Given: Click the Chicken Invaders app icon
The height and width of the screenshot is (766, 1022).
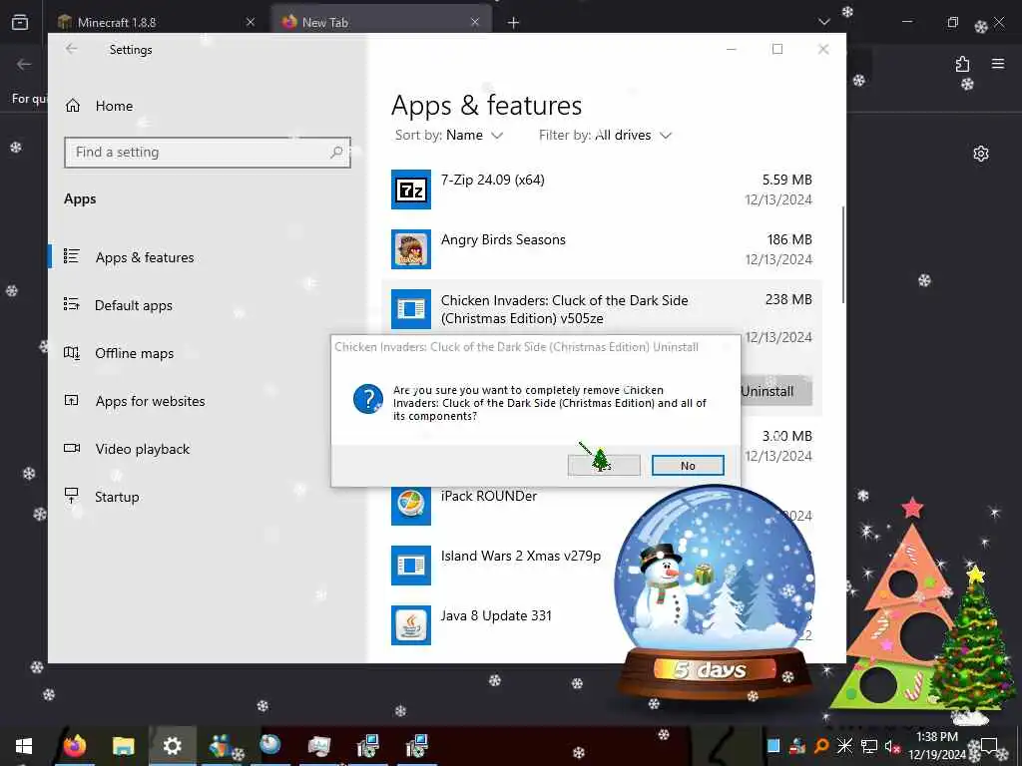Looking at the screenshot, I should click(x=410, y=309).
